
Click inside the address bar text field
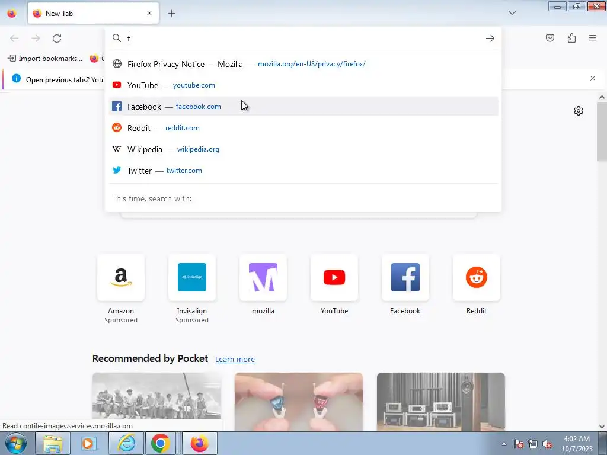(304, 38)
